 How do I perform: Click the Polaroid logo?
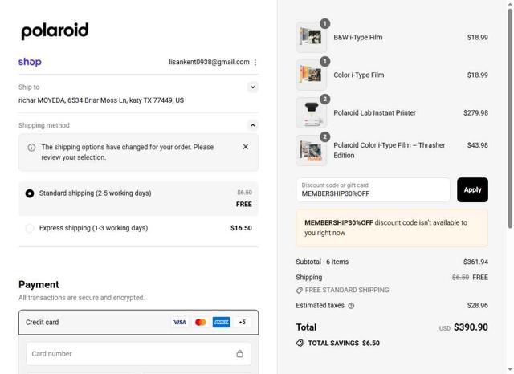coord(55,31)
